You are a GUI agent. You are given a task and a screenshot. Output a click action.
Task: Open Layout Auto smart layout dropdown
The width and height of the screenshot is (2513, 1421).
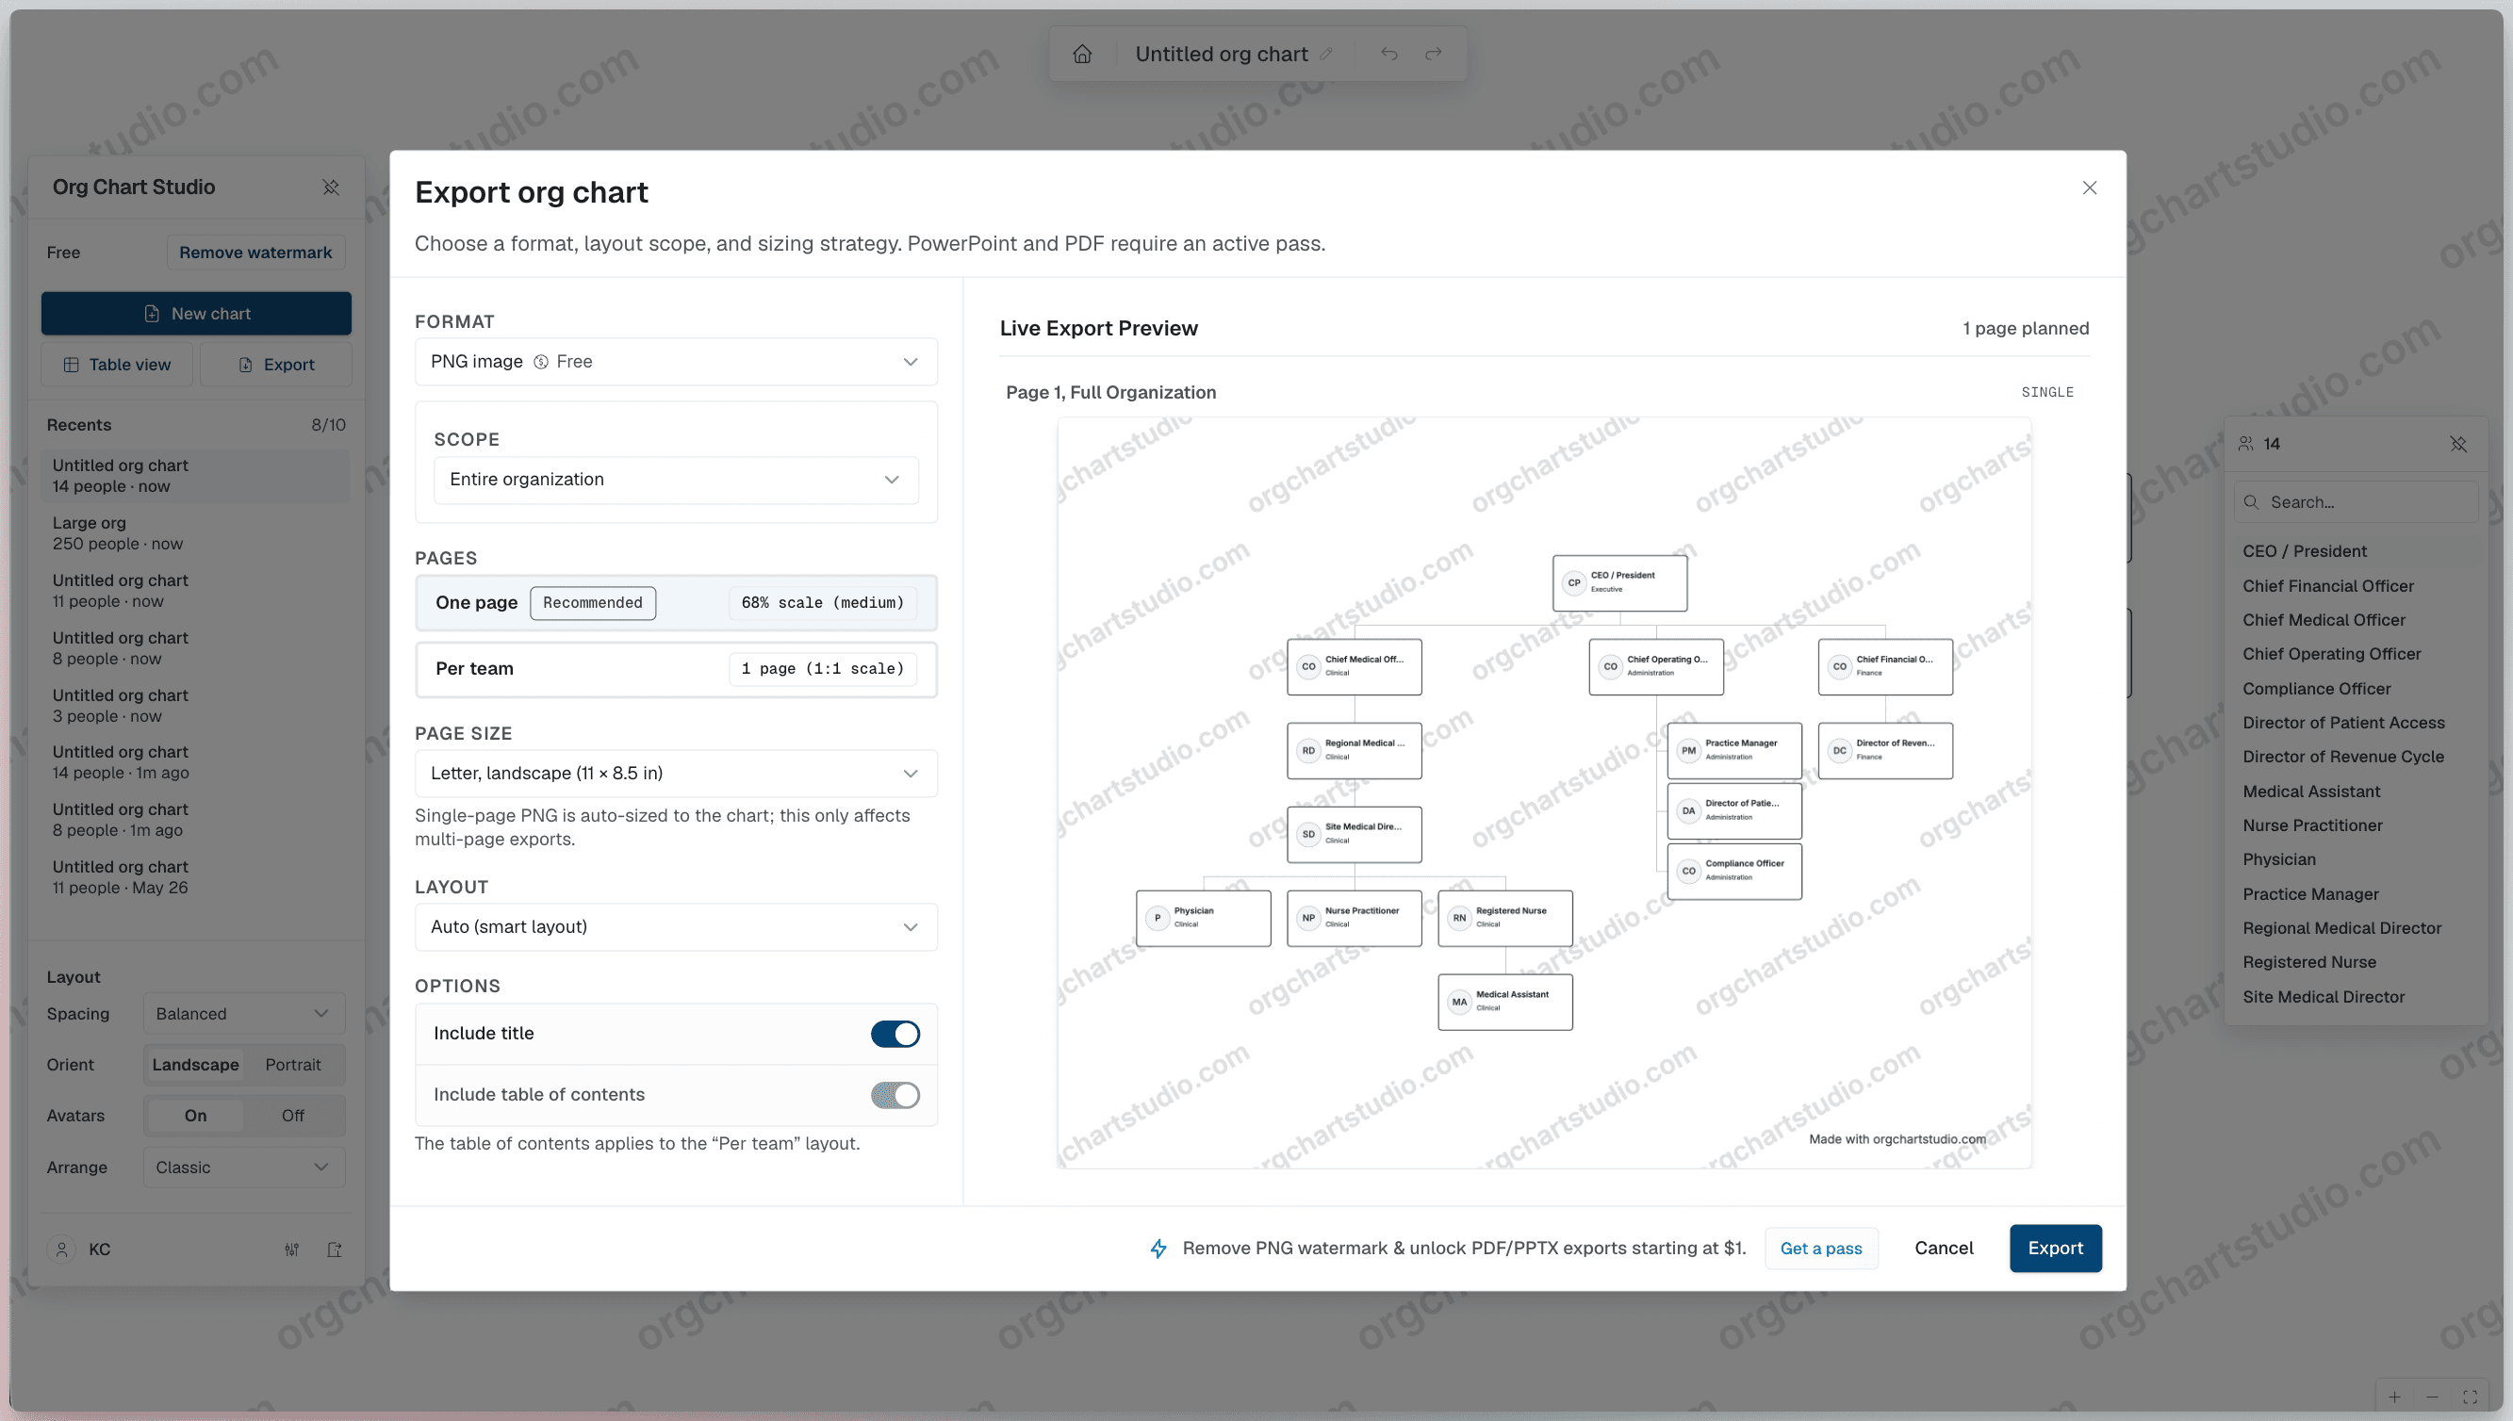pos(676,927)
